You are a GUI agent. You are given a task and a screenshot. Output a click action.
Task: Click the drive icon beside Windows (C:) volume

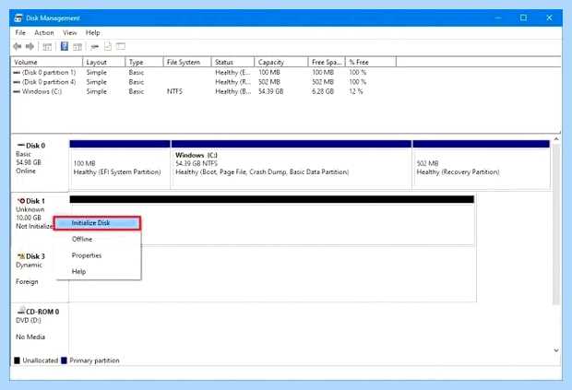click(17, 91)
